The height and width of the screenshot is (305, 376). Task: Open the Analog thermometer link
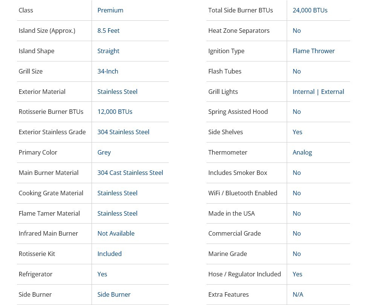(302, 152)
